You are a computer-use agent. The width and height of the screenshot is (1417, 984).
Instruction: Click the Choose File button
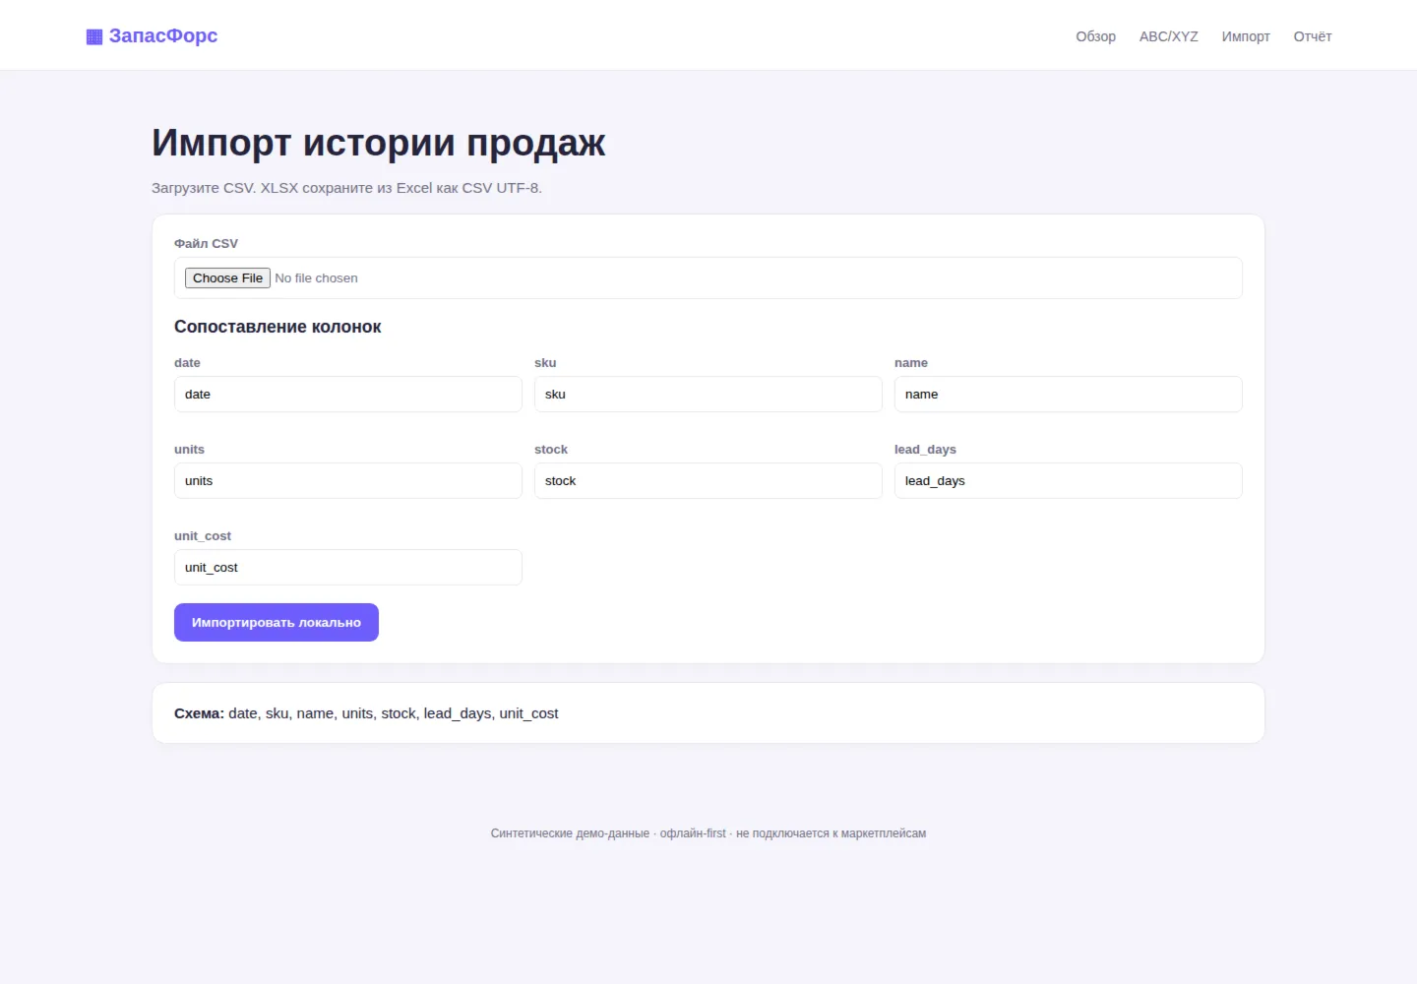tap(227, 278)
